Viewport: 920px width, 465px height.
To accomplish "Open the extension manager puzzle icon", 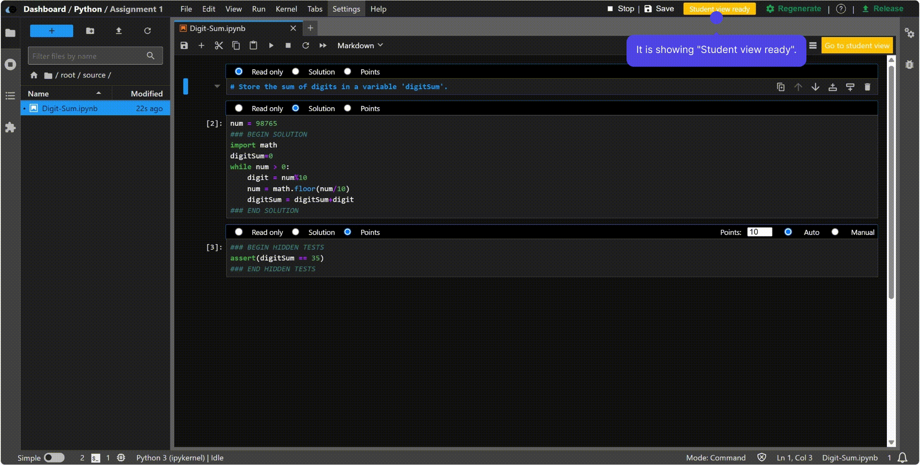I will (x=10, y=127).
